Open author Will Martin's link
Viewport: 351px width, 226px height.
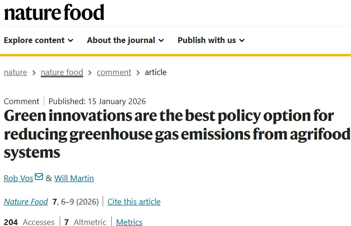[x=74, y=178]
